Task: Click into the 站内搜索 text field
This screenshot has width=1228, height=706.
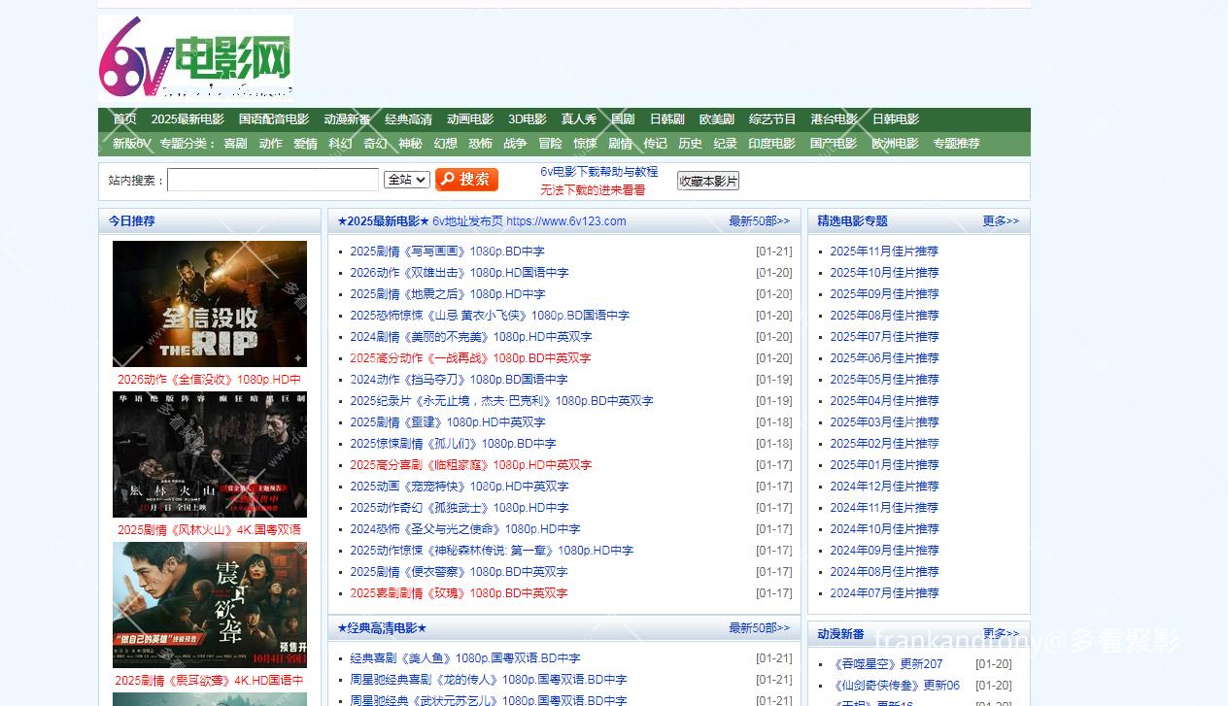Action: pos(273,180)
